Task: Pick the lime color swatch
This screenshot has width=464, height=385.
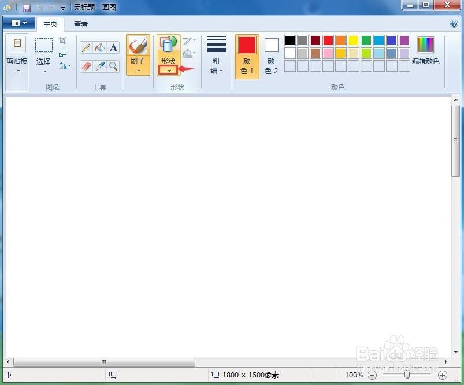Action: tap(366, 53)
